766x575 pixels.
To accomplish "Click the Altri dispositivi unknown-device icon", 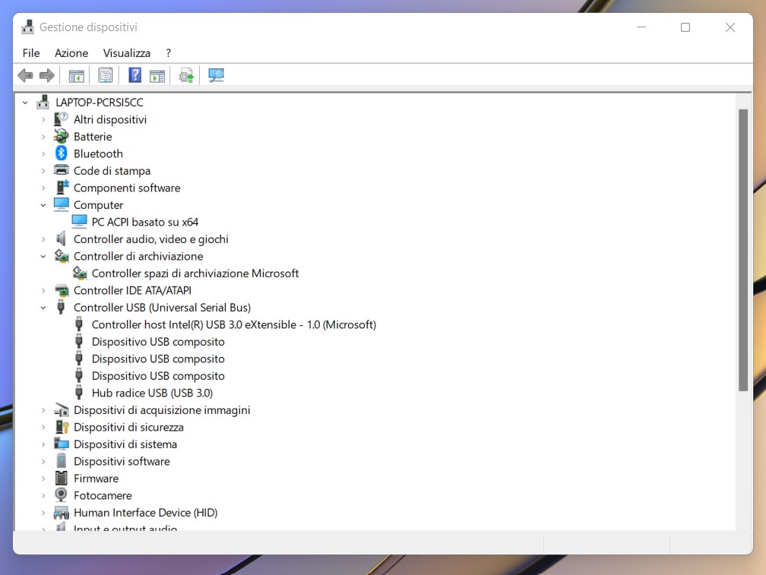I will (x=61, y=119).
